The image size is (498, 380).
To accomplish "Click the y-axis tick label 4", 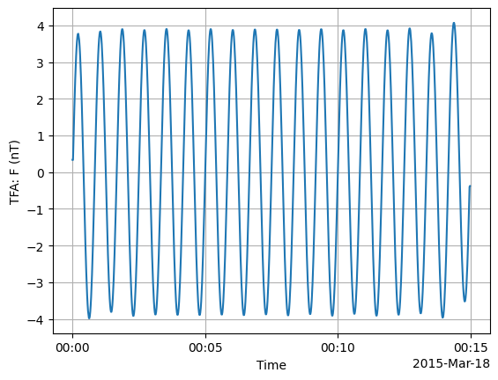I will pyautogui.click(x=41, y=26).
